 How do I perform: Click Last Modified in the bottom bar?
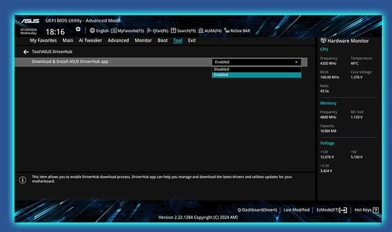coord(296,210)
